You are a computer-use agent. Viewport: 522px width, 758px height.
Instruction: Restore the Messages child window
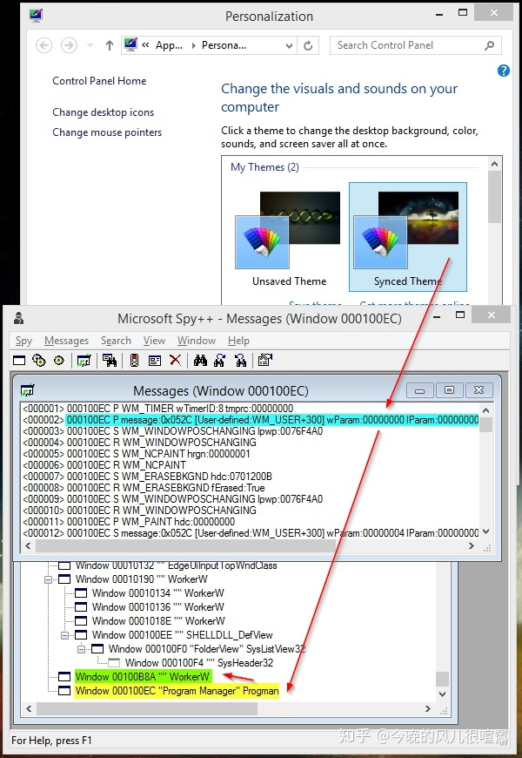450,390
